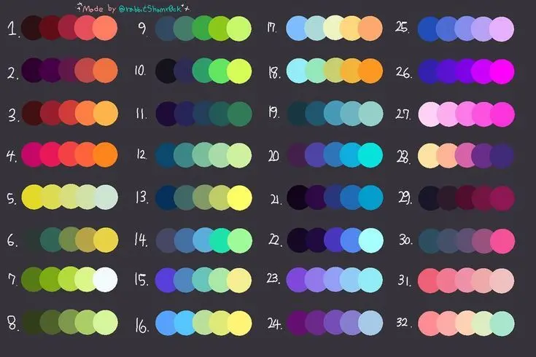Choose the forest green swatch ending palette 11
536x357 pixels.
tap(240, 114)
